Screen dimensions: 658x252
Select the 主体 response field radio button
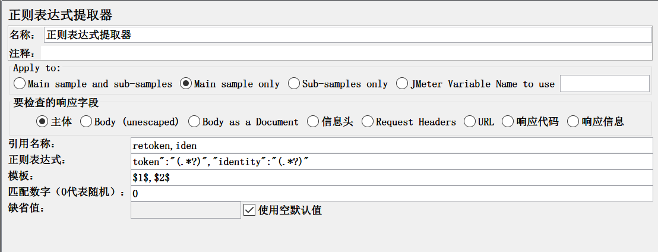click(42, 122)
